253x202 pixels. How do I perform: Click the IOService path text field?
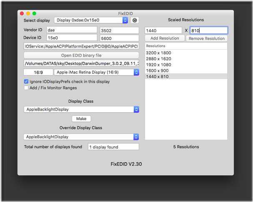[81, 46]
